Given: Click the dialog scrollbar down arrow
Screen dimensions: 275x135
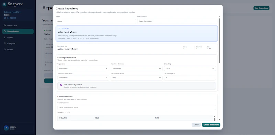Looking at the screenshot, I should [219, 120].
